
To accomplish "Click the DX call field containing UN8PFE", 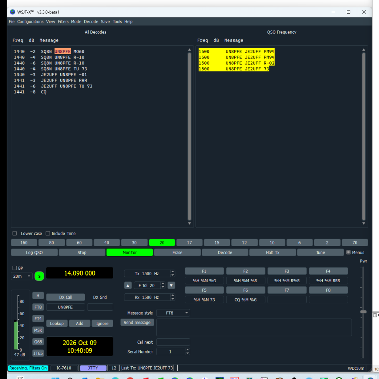I will pyautogui.click(x=65, y=307).
